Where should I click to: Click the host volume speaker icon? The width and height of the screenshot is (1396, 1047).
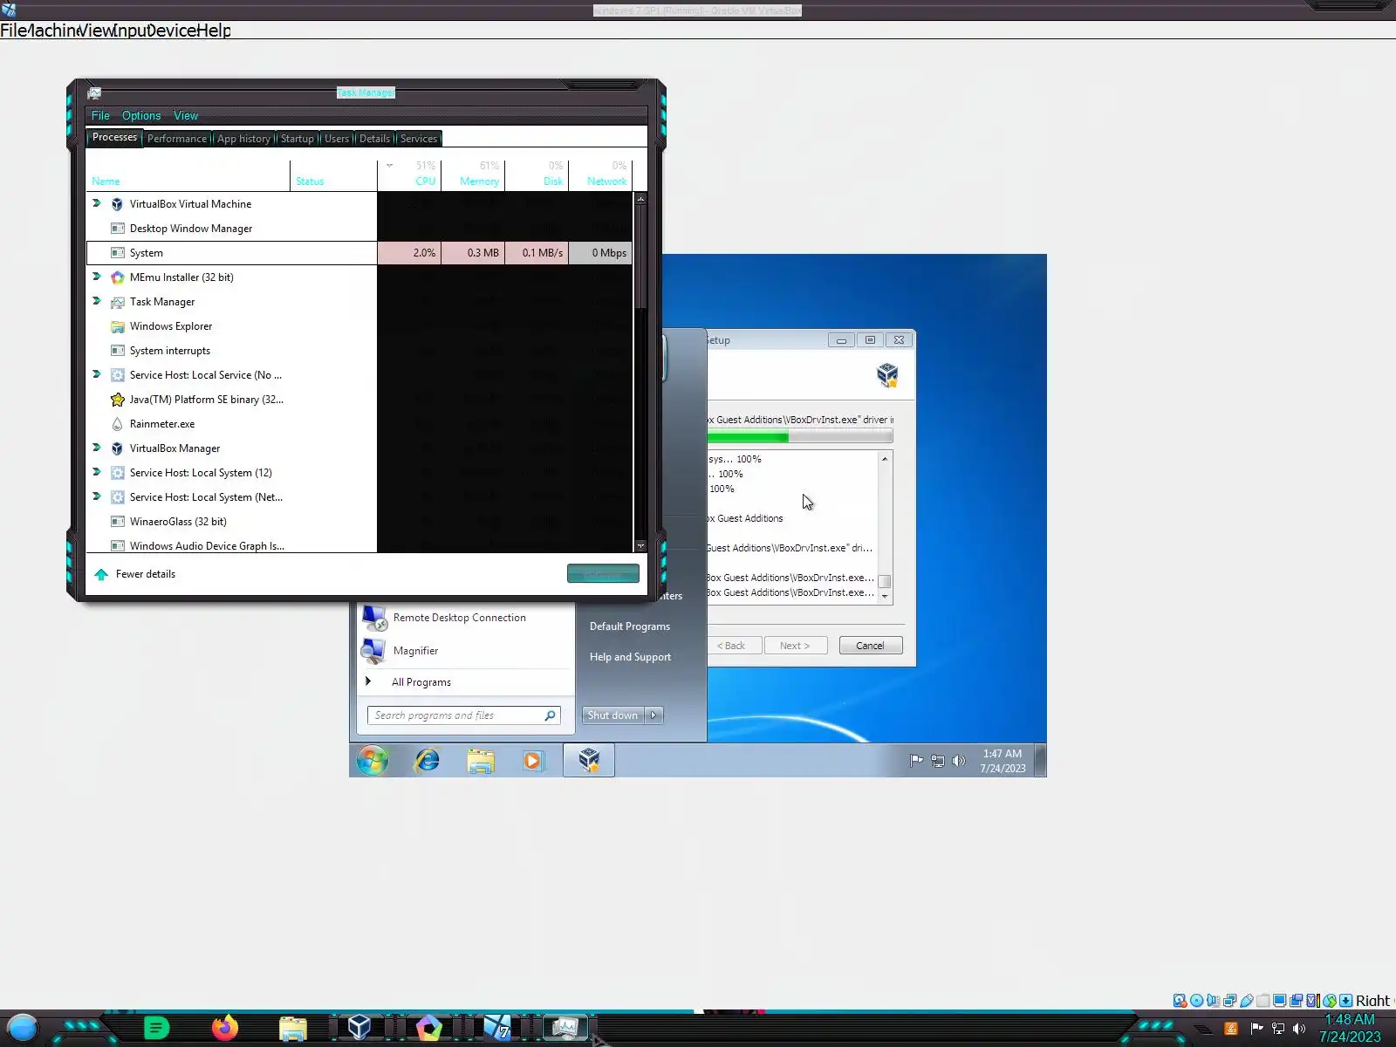1299,1029
